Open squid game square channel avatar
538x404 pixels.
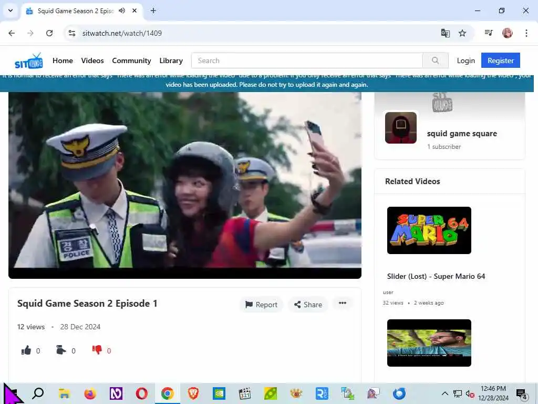401,127
